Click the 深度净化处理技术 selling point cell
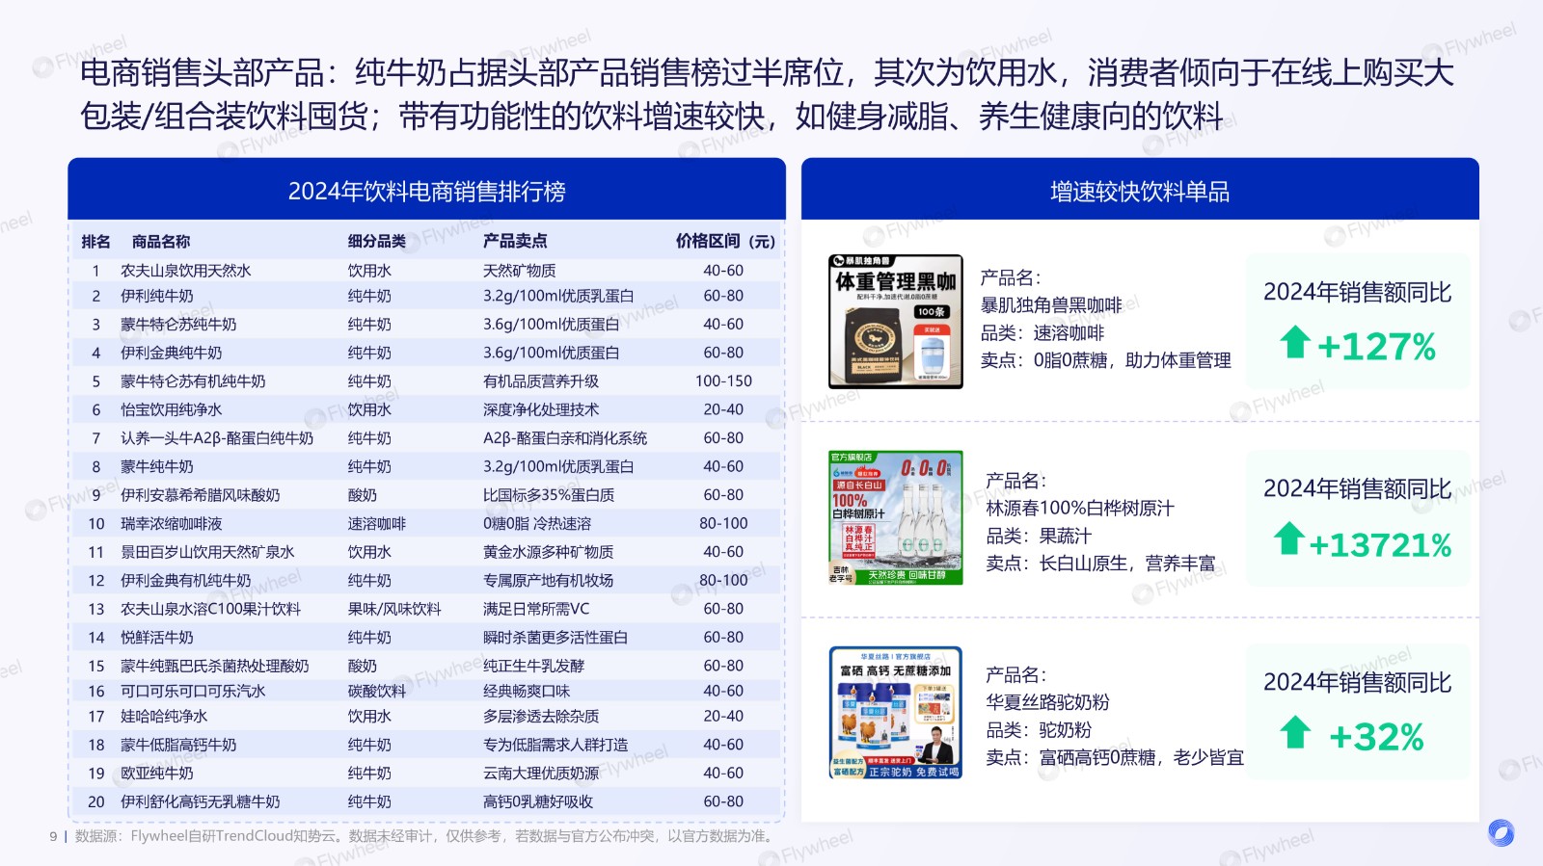 [x=541, y=409]
